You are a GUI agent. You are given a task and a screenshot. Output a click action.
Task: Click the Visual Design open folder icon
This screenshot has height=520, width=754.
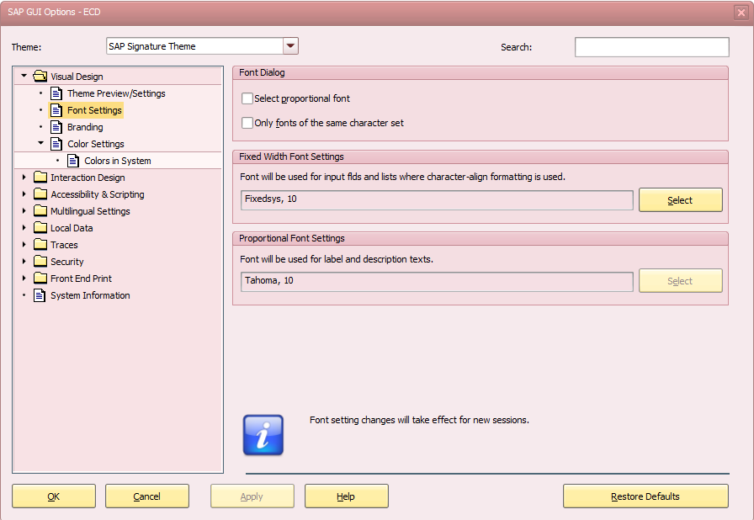pyautogui.click(x=40, y=76)
